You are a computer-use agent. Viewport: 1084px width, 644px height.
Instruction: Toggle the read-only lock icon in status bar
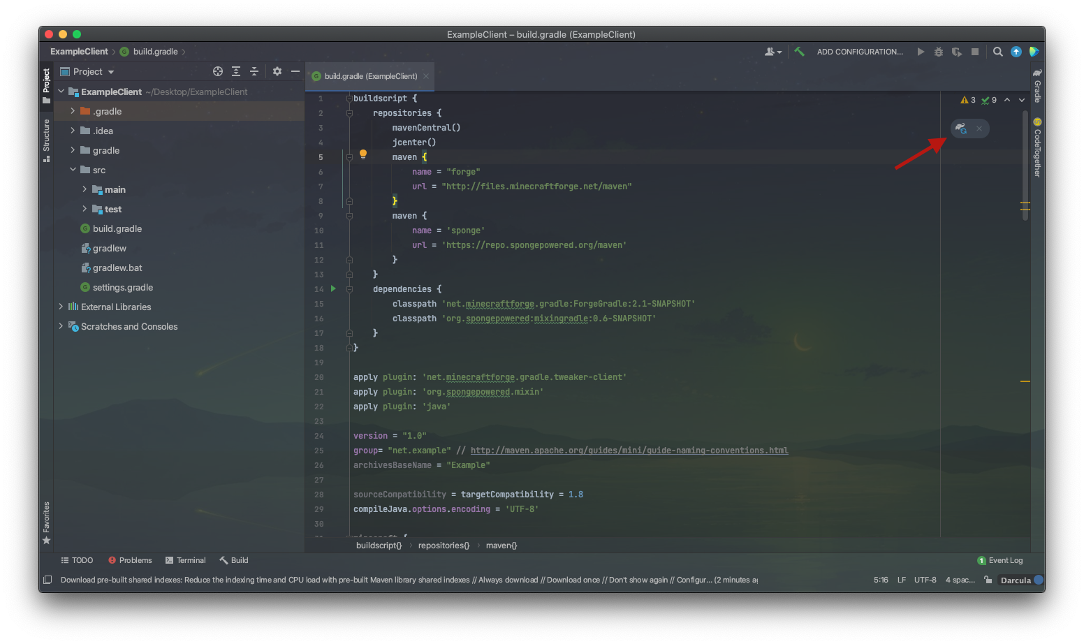[988, 580]
